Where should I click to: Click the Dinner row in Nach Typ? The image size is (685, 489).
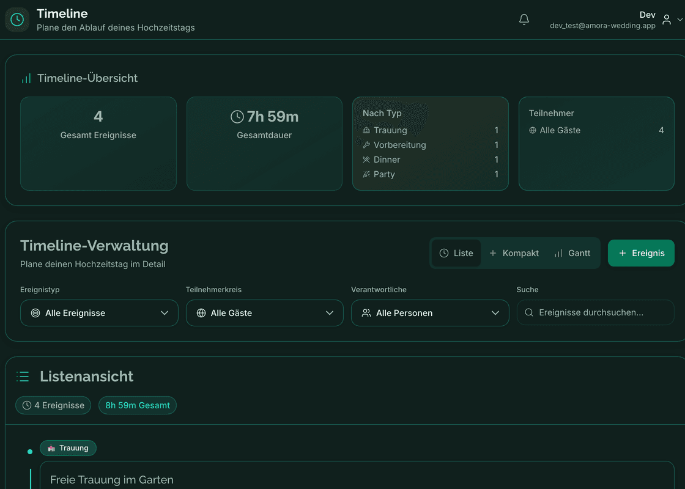coord(431,160)
